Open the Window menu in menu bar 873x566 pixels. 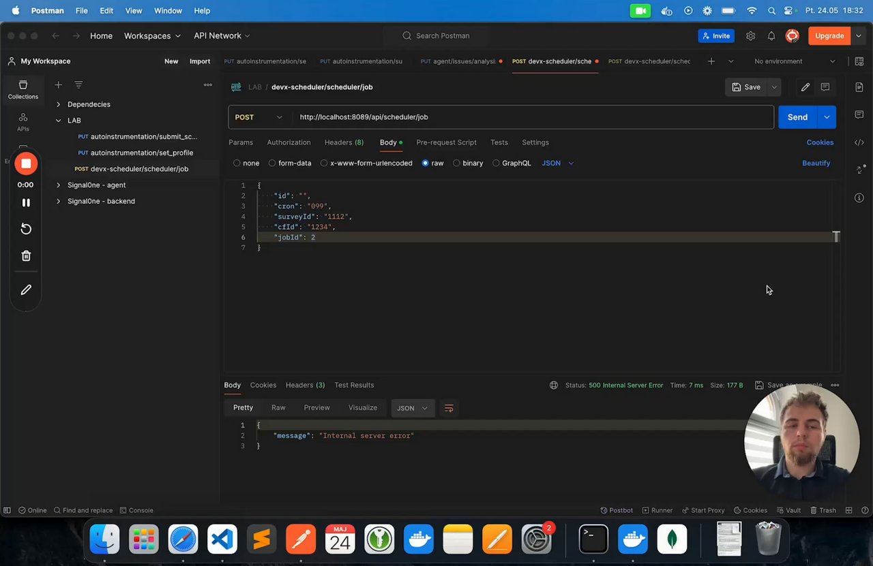168,11
